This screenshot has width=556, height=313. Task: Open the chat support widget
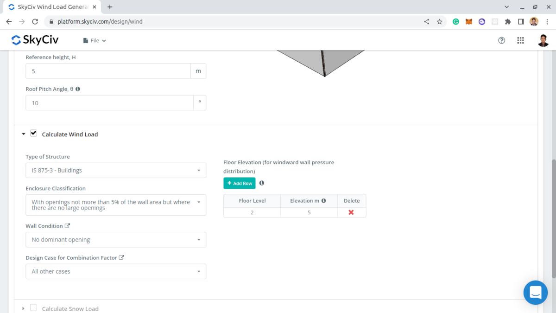coord(536,293)
